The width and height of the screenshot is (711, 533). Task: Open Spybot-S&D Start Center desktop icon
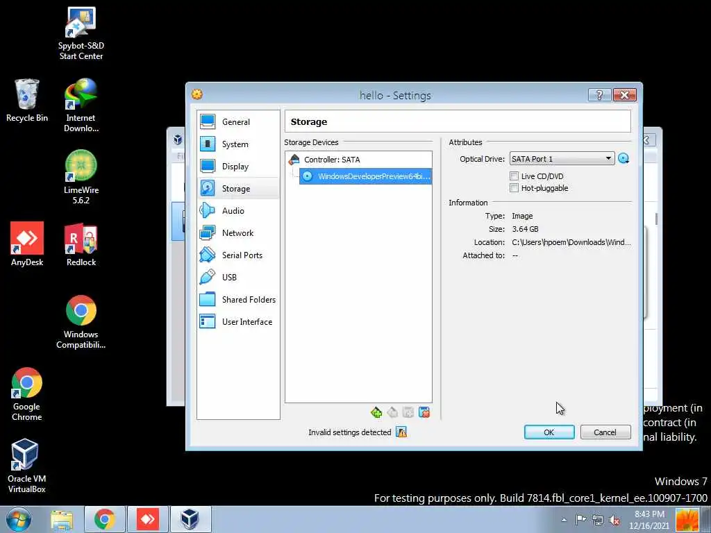(x=81, y=34)
